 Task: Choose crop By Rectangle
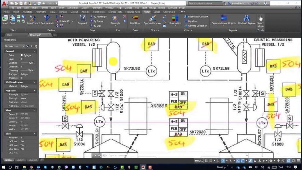tap(98, 17)
